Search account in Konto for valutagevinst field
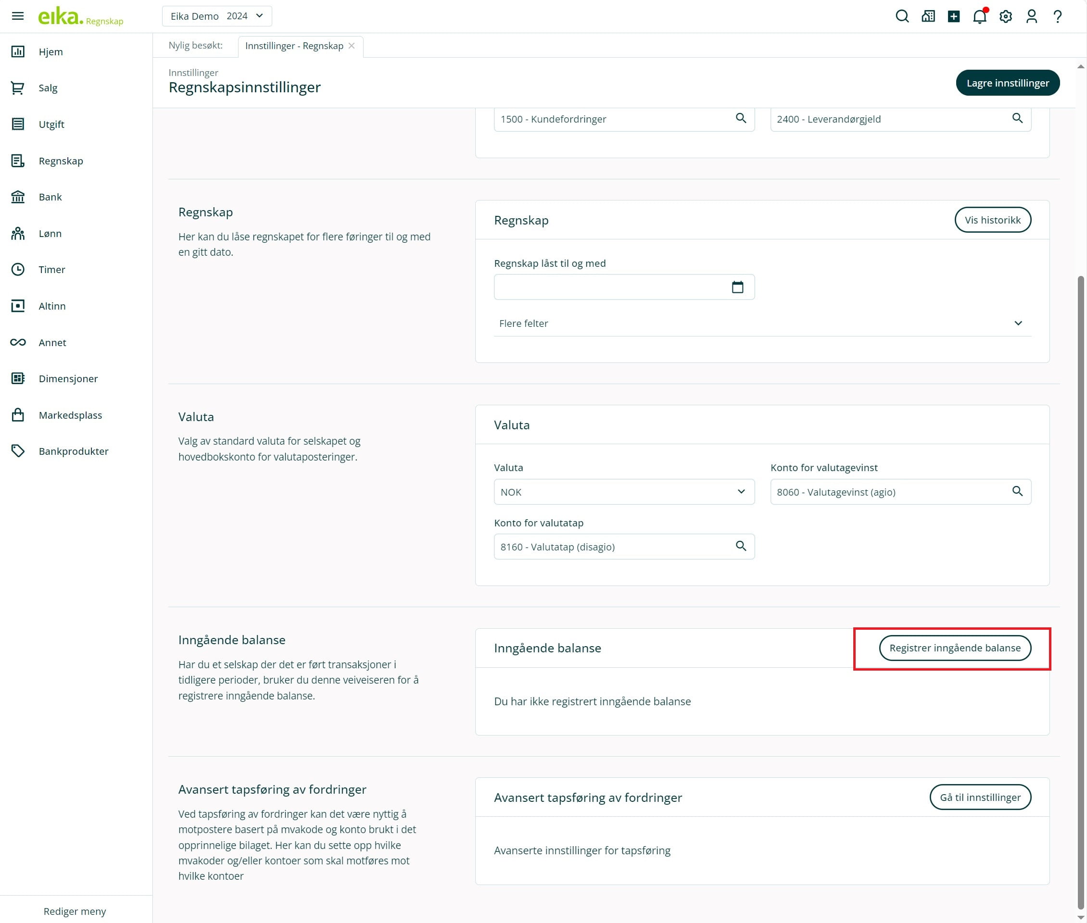This screenshot has height=923, width=1087. [1017, 491]
